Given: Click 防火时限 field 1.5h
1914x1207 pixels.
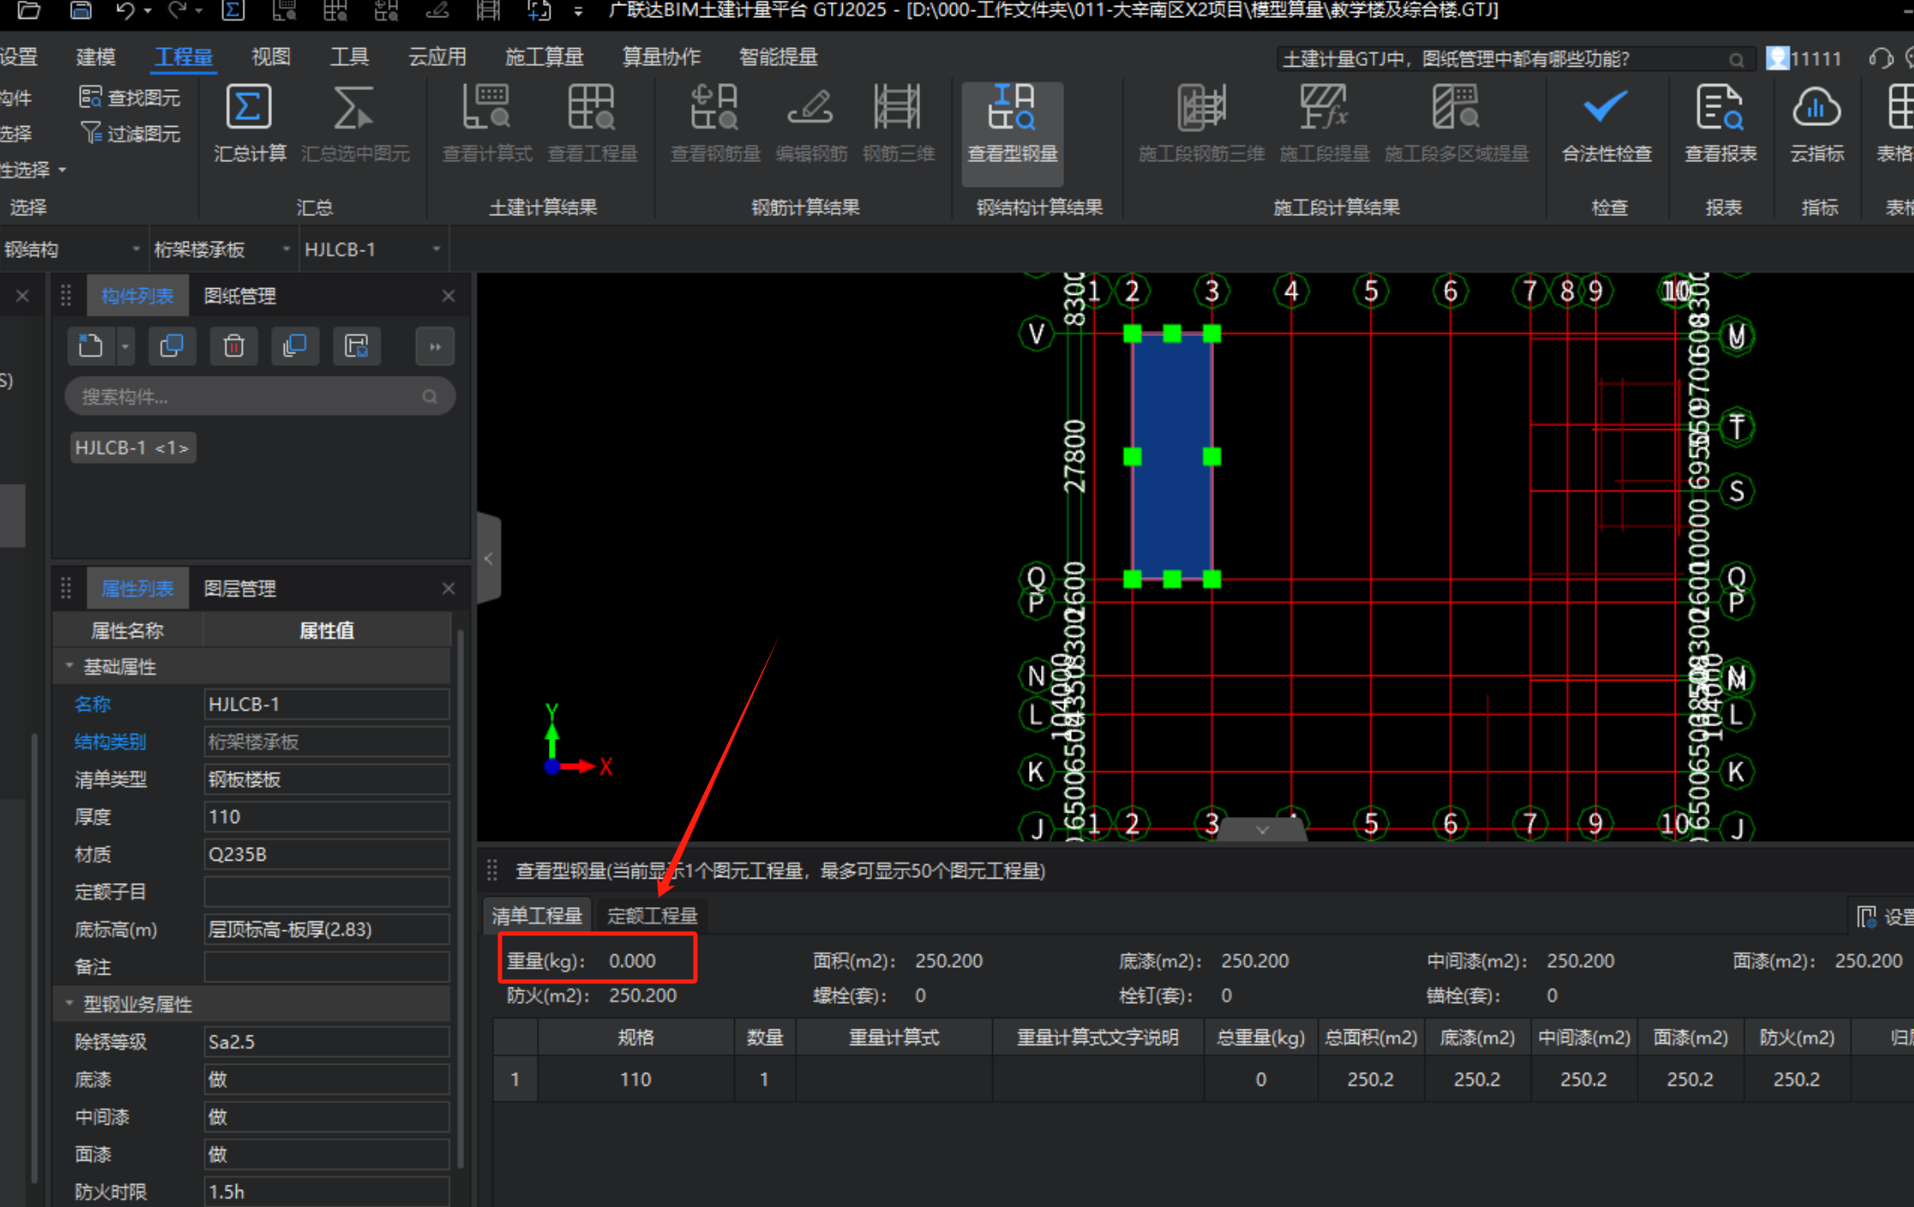Looking at the screenshot, I should click(327, 1192).
